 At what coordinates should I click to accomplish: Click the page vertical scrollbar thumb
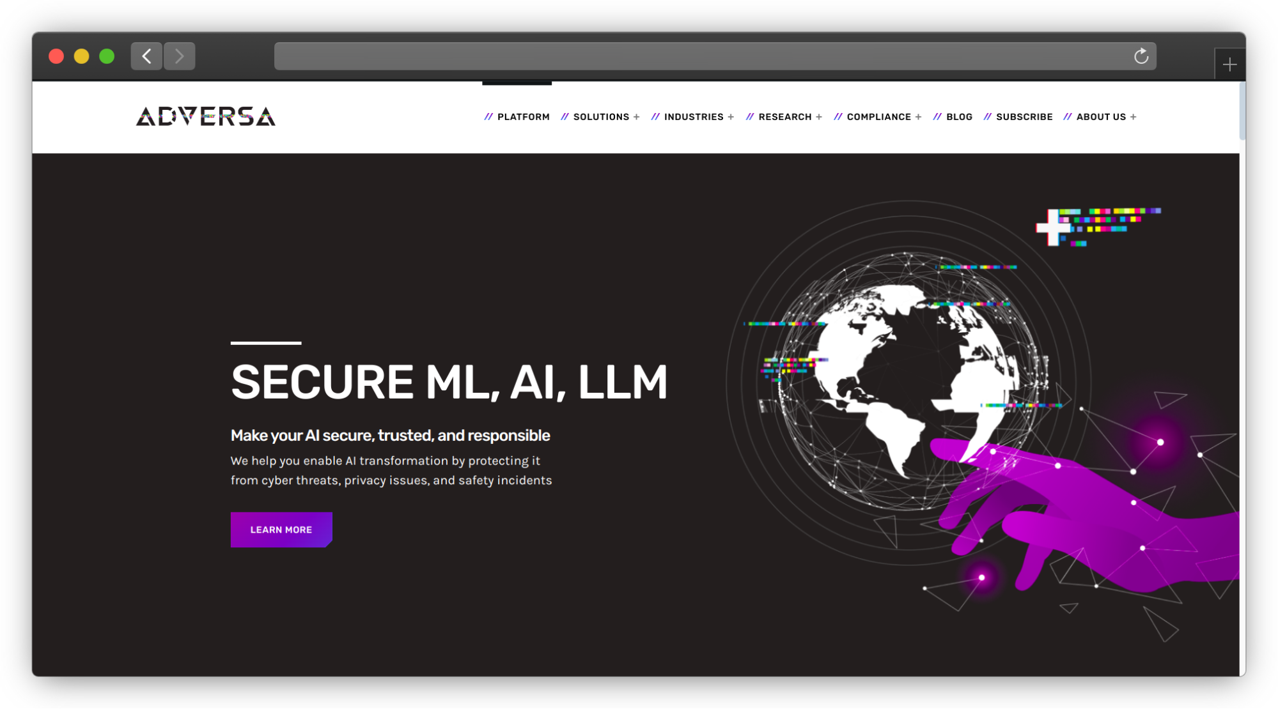click(1242, 110)
